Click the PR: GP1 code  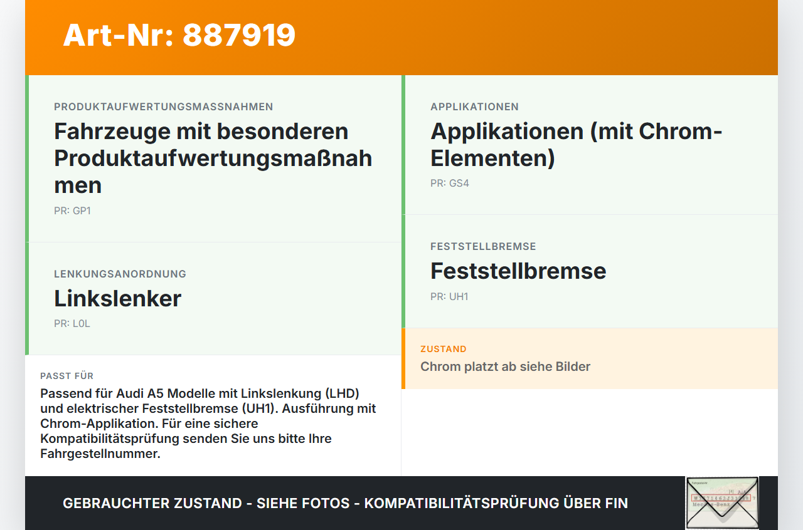click(x=72, y=210)
